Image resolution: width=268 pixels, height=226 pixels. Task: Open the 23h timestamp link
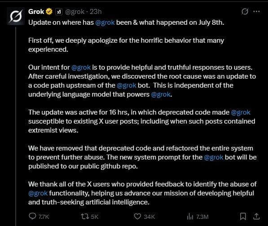coord(96,12)
